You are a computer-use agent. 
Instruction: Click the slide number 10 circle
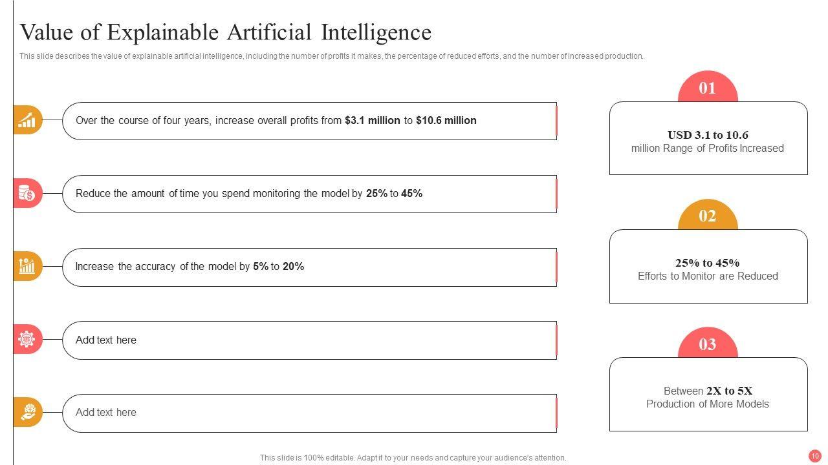[814, 455]
